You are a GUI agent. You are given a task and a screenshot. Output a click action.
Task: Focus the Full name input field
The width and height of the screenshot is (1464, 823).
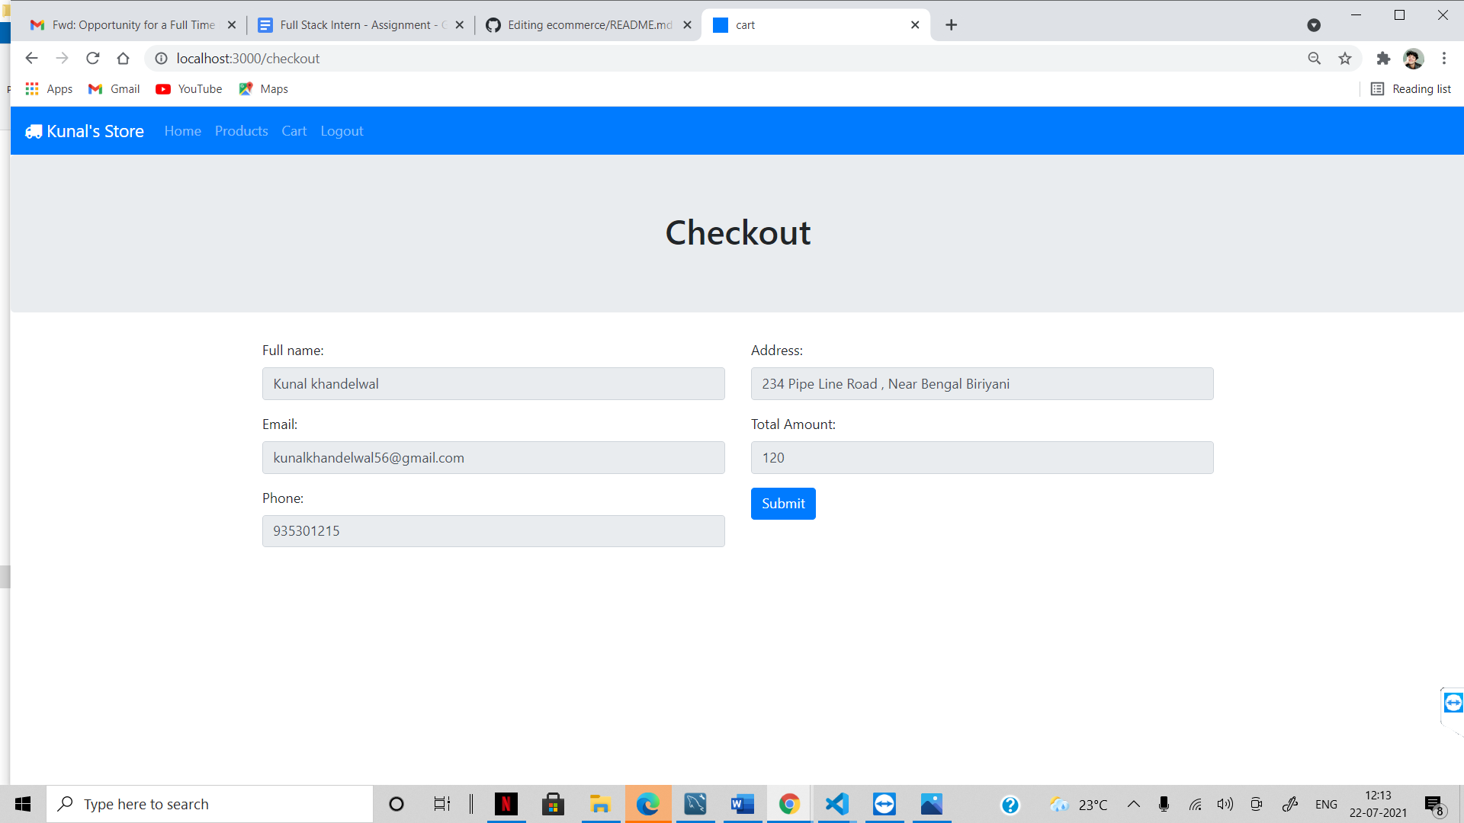pos(493,384)
